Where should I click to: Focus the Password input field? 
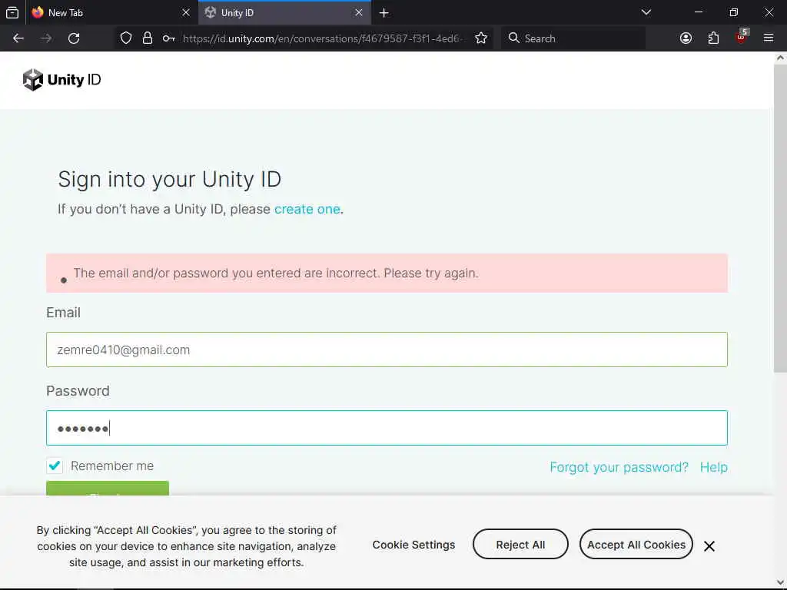pyautogui.click(x=387, y=428)
